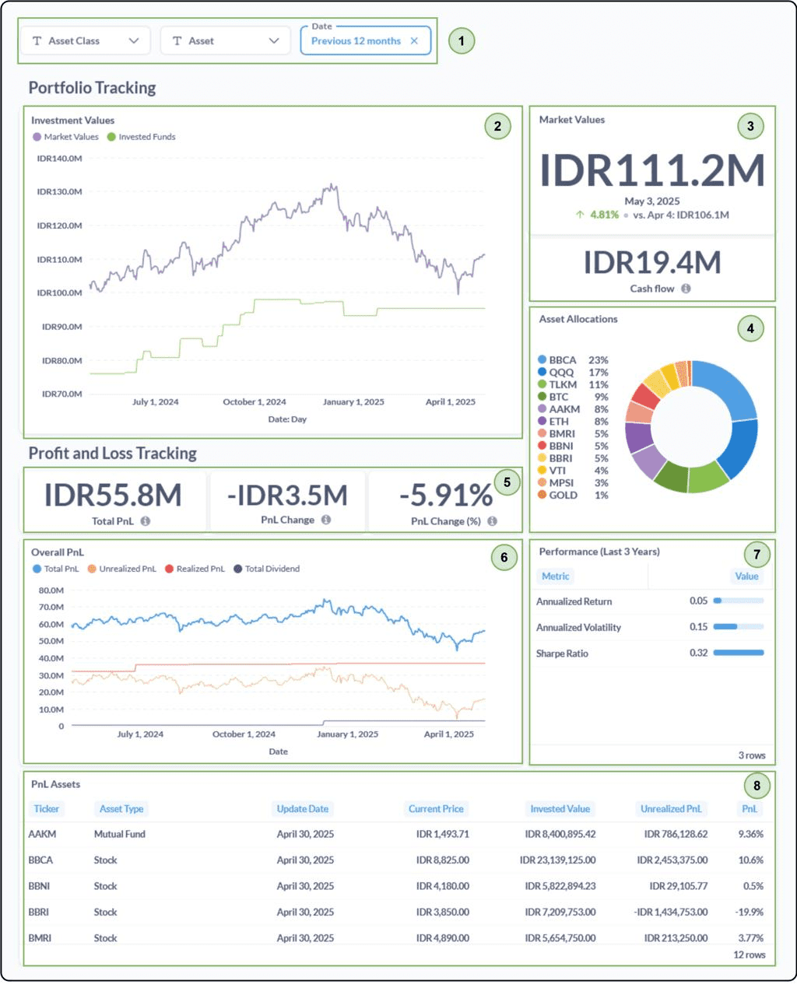Toggle the Market Values legend series
This screenshot has width=797, height=995.
click(x=65, y=137)
